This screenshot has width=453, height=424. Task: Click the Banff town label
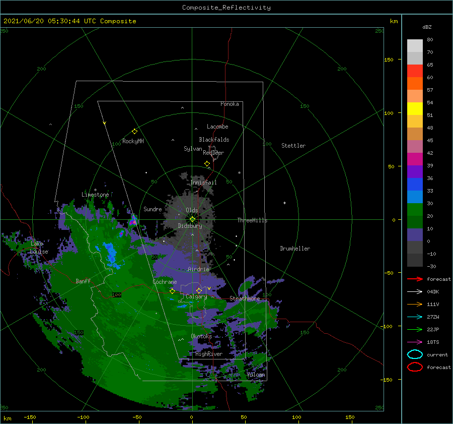[83, 281]
